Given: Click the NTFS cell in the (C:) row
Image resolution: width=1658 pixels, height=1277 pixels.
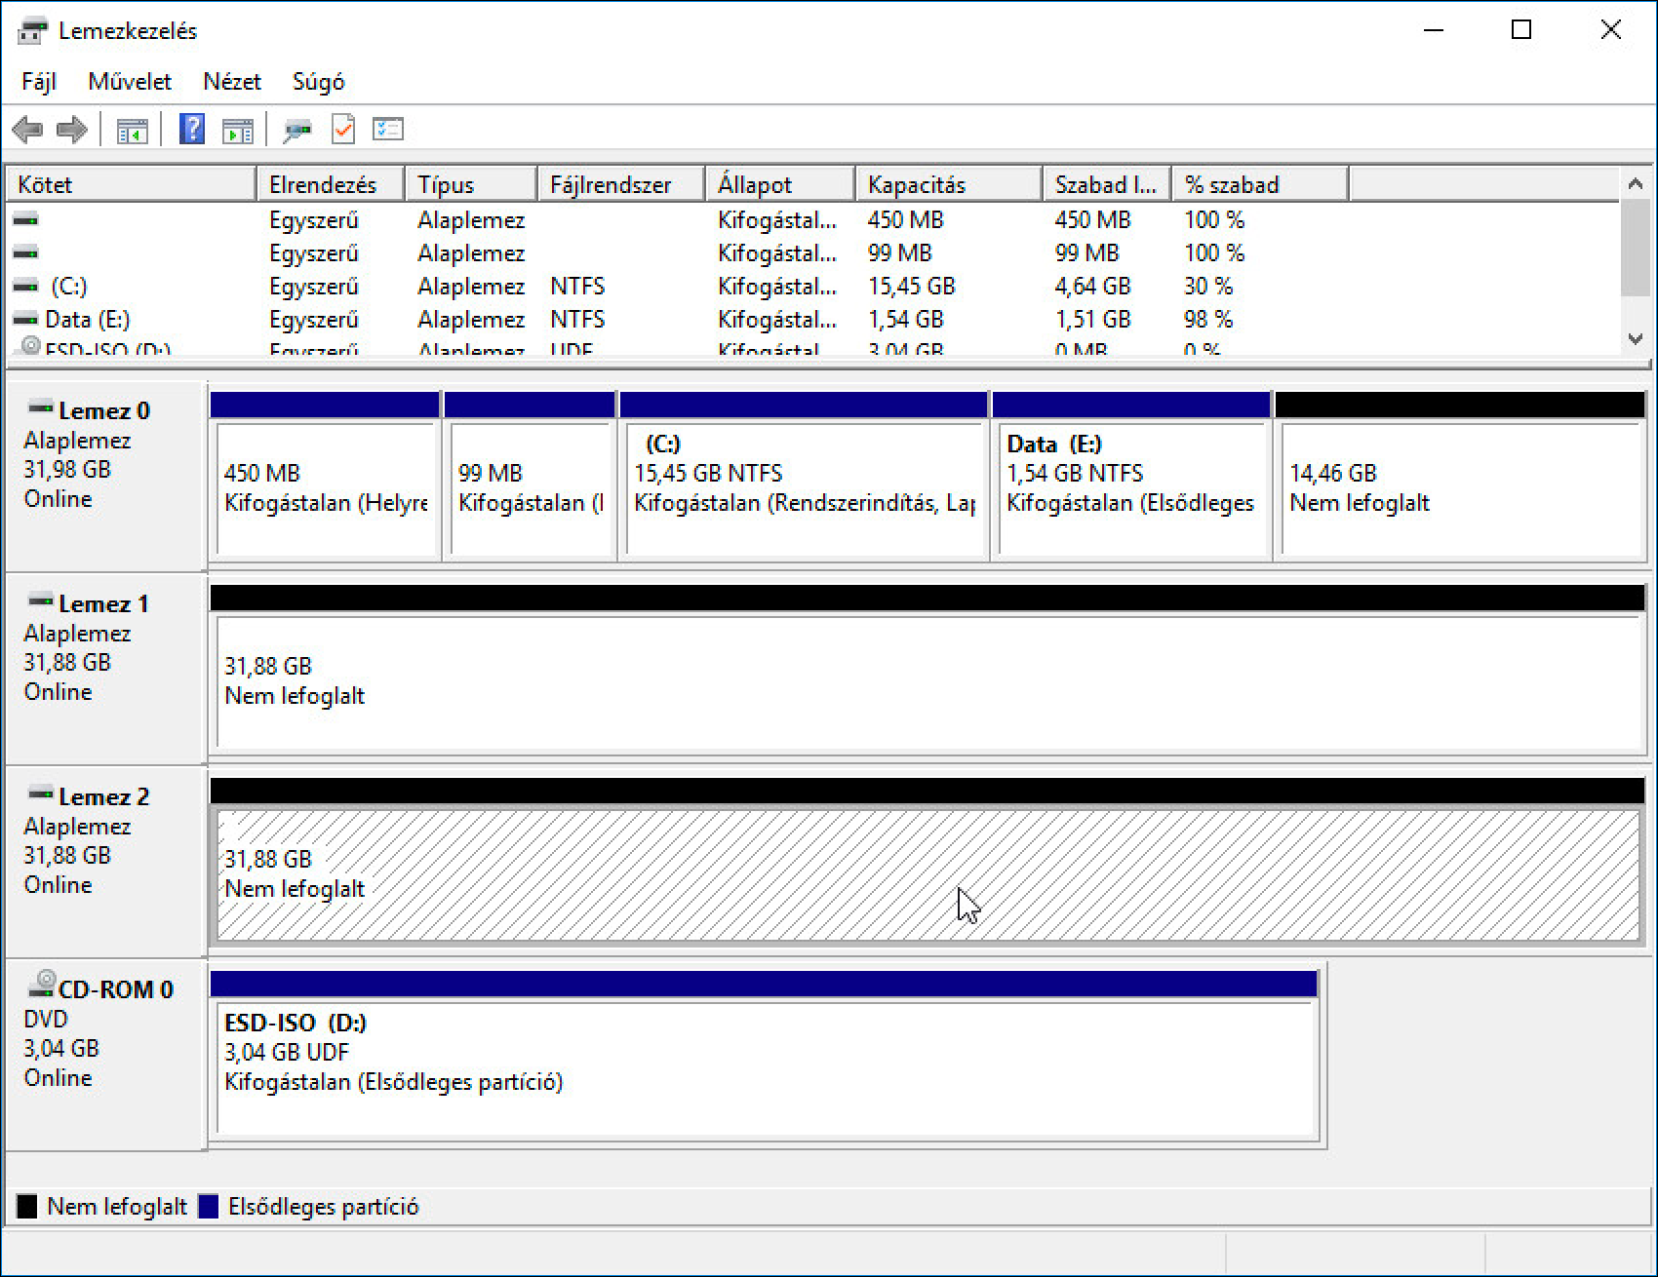Looking at the screenshot, I should coord(577,287).
